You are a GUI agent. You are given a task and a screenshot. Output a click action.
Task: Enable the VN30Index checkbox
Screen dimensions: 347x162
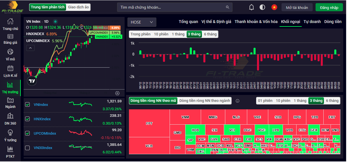(x=27, y=148)
